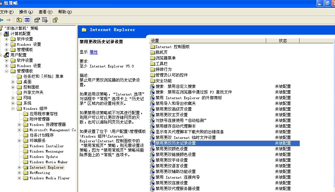Image resolution: width=335 pixels, height=192 pixels.
Task: Click the 用户配置 user icon
Action: pyautogui.click(x=7, y=55)
